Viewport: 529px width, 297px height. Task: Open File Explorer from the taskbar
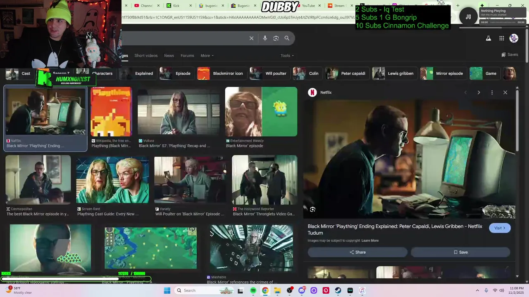tap(277, 291)
